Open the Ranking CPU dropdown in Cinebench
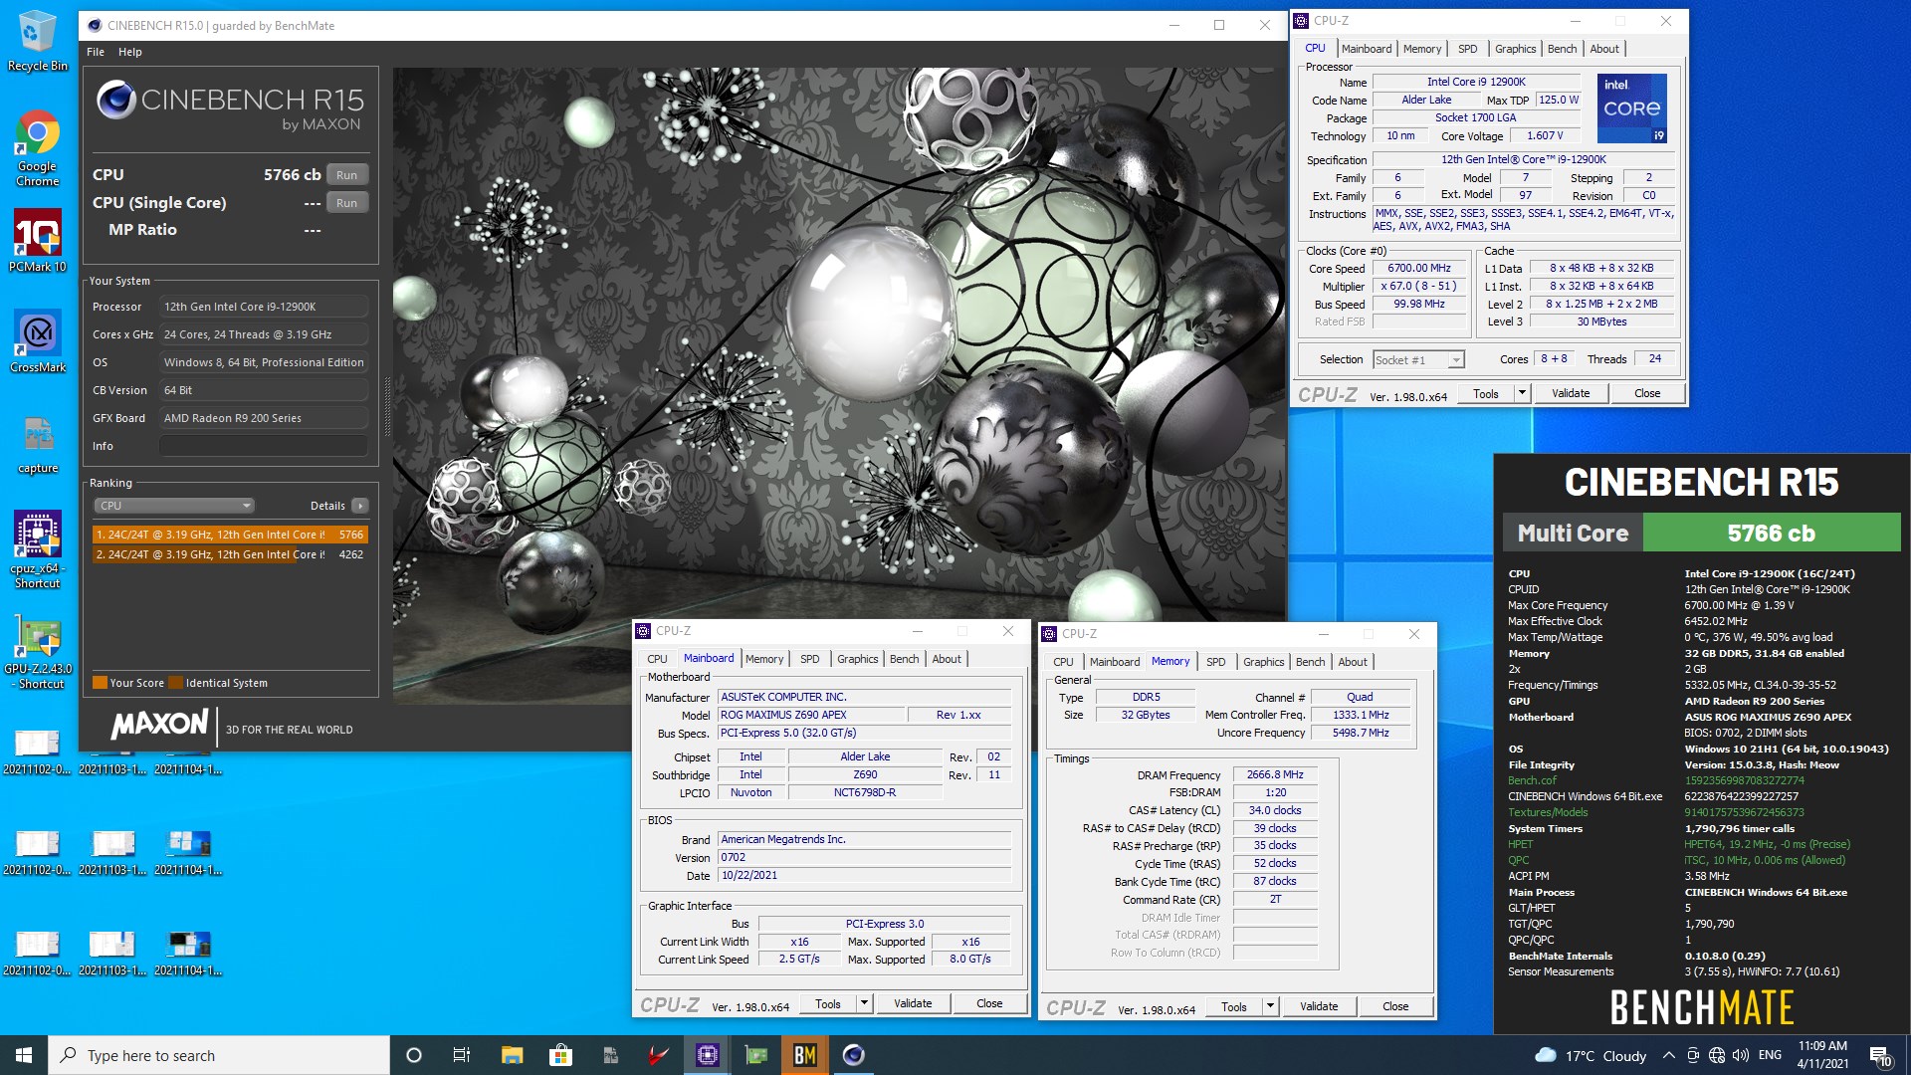 click(174, 506)
